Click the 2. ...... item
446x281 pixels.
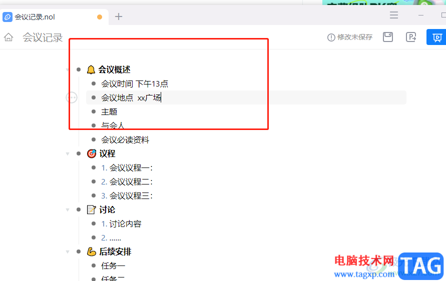[111, 238]
